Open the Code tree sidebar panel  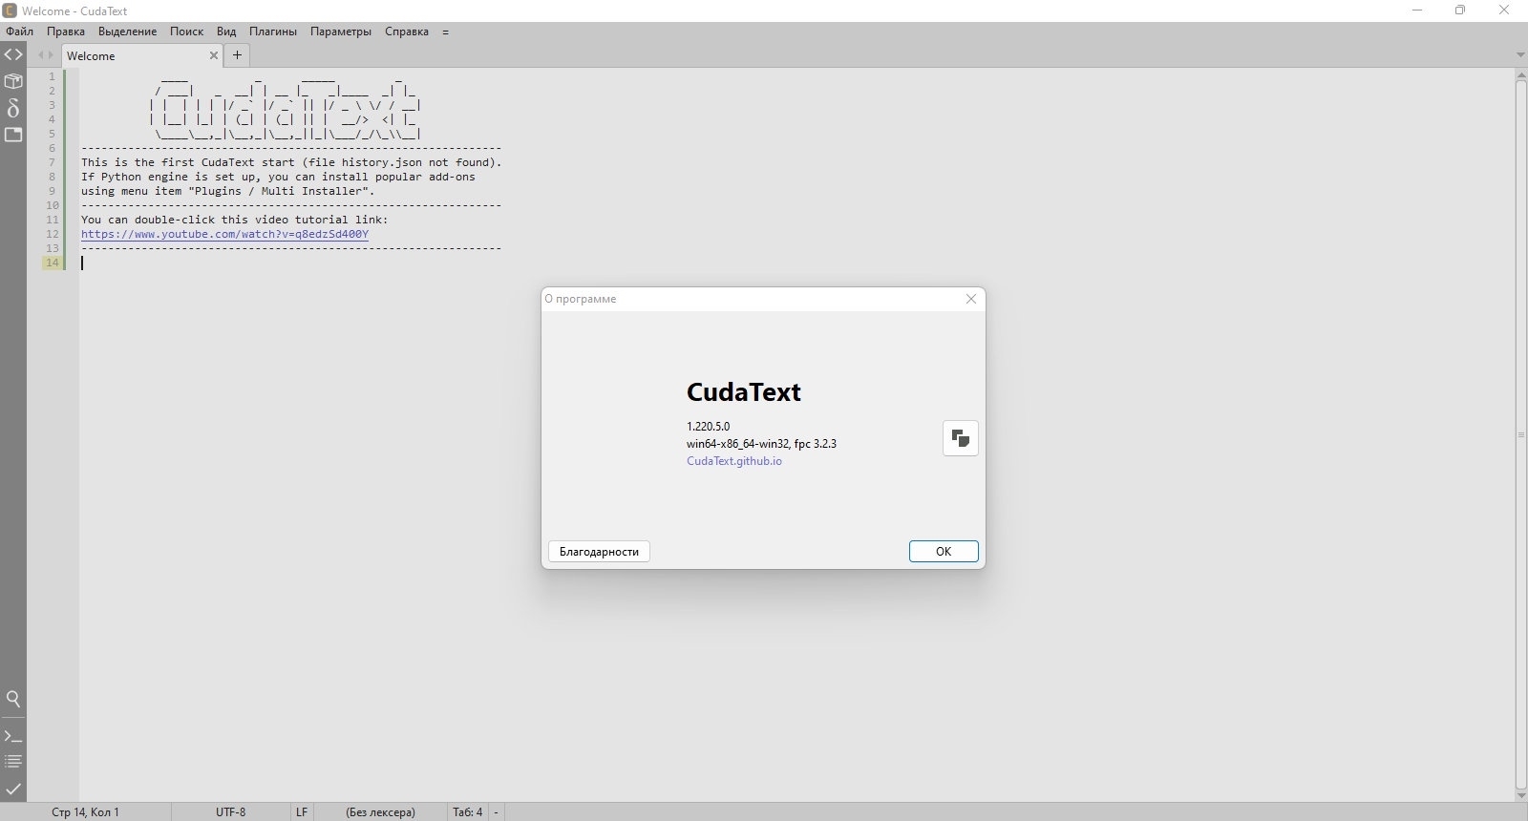(13, 54)
